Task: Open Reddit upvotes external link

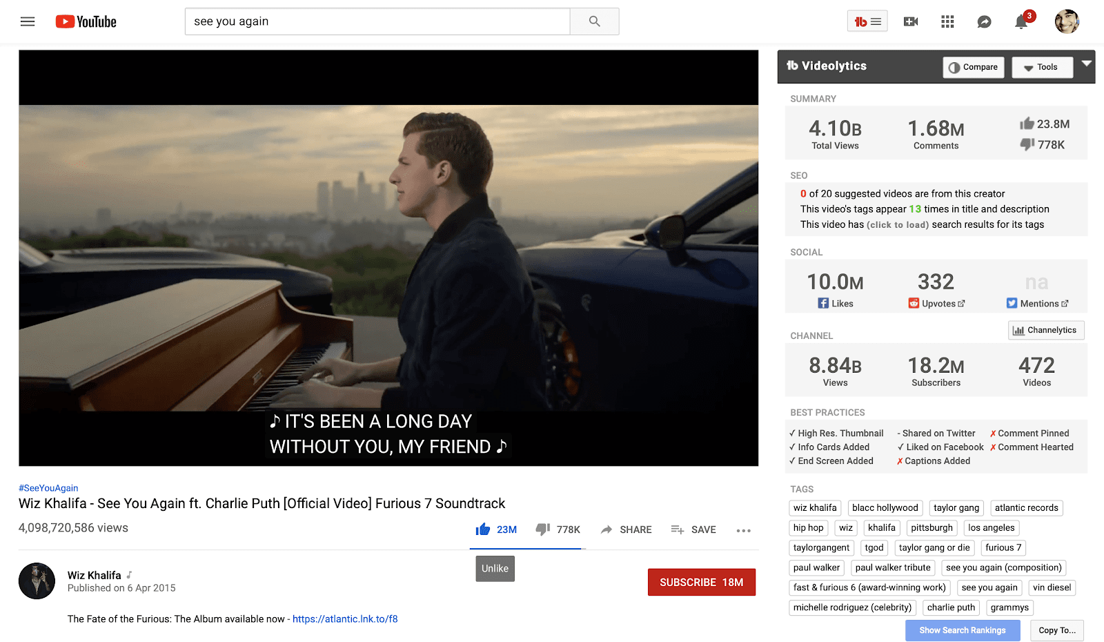Action: 961,304
